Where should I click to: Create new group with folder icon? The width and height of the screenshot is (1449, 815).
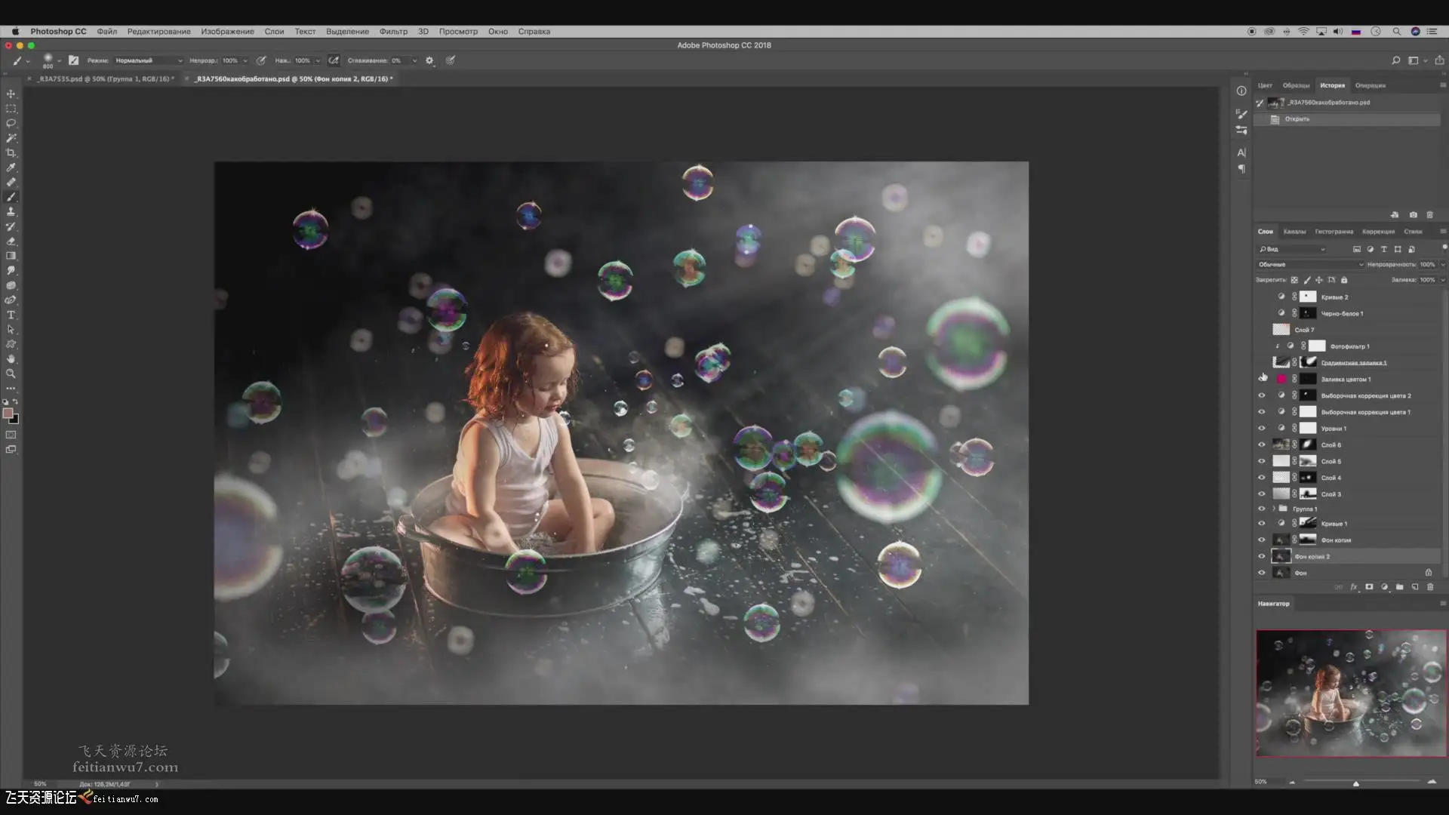pos(1399,587)
